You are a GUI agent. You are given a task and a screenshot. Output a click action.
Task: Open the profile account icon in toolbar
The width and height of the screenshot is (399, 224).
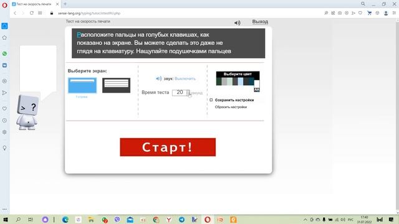pyautogui.click(x=386, y=13)
